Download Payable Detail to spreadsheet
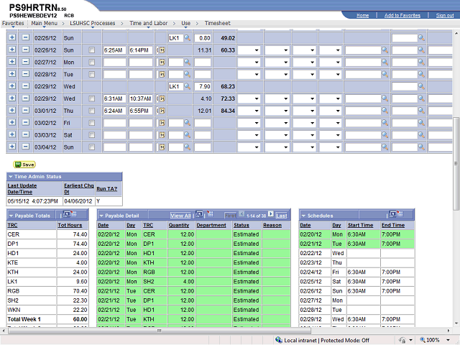The height and width of the screenshot is (345, 460). pyautogui.click(x=210, y=214)
